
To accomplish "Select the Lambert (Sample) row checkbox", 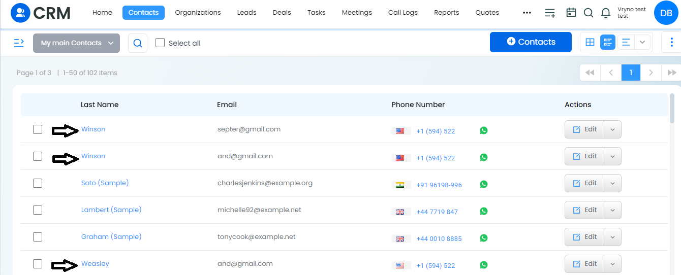I will coord(38,210).
